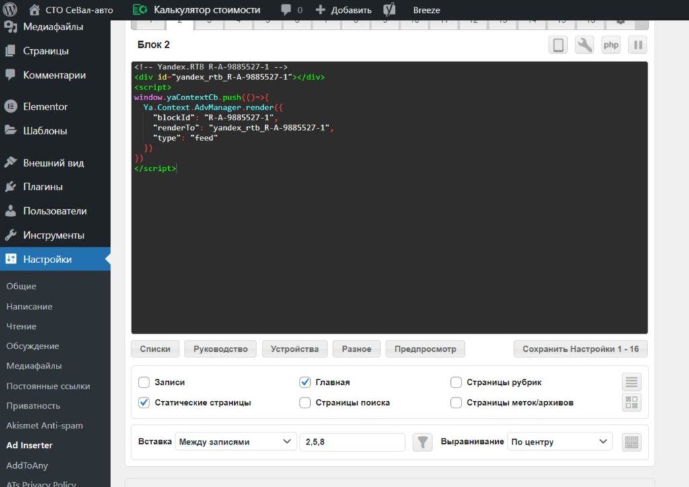689x487 pixels.
Task: Open the Инструменты sidebar menu
Action: (55, 235)
